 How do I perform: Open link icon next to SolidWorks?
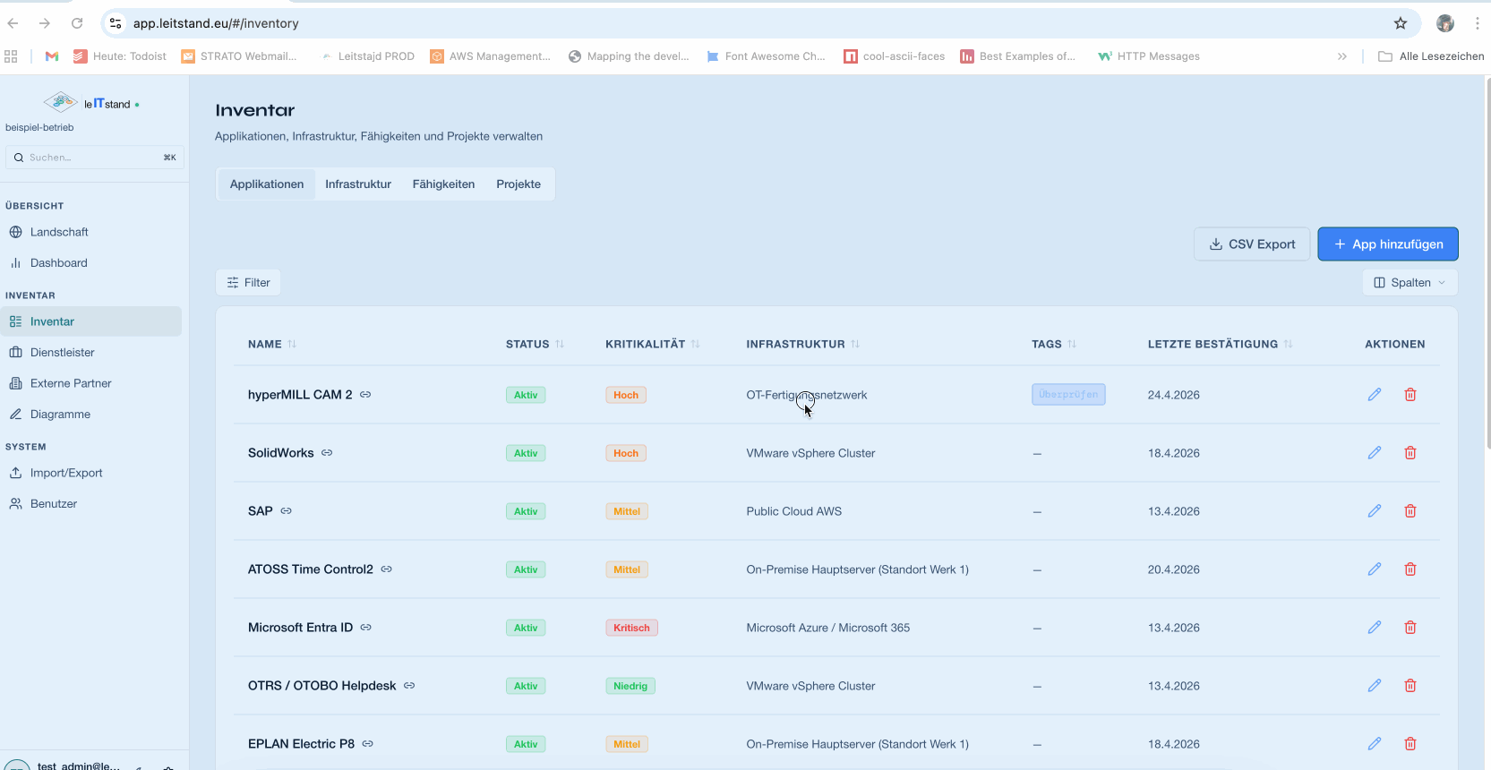point(327,453)
